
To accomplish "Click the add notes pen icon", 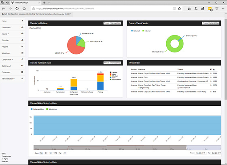I will 196,8.
